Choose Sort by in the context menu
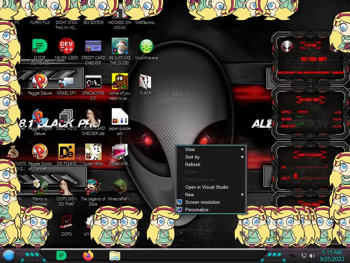The image size is (350, 263). [211, 157]
